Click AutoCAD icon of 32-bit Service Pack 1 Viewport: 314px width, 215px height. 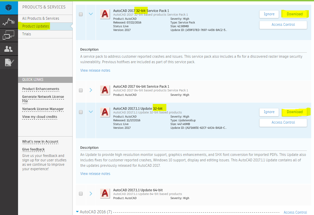click(x=105, y=14)
